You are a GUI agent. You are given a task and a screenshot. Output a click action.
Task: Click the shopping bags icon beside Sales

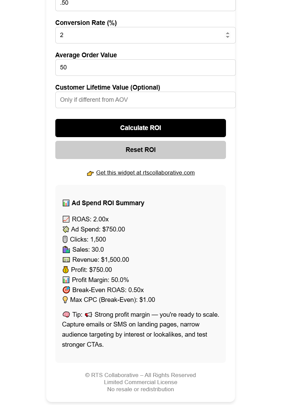(66, 250)
